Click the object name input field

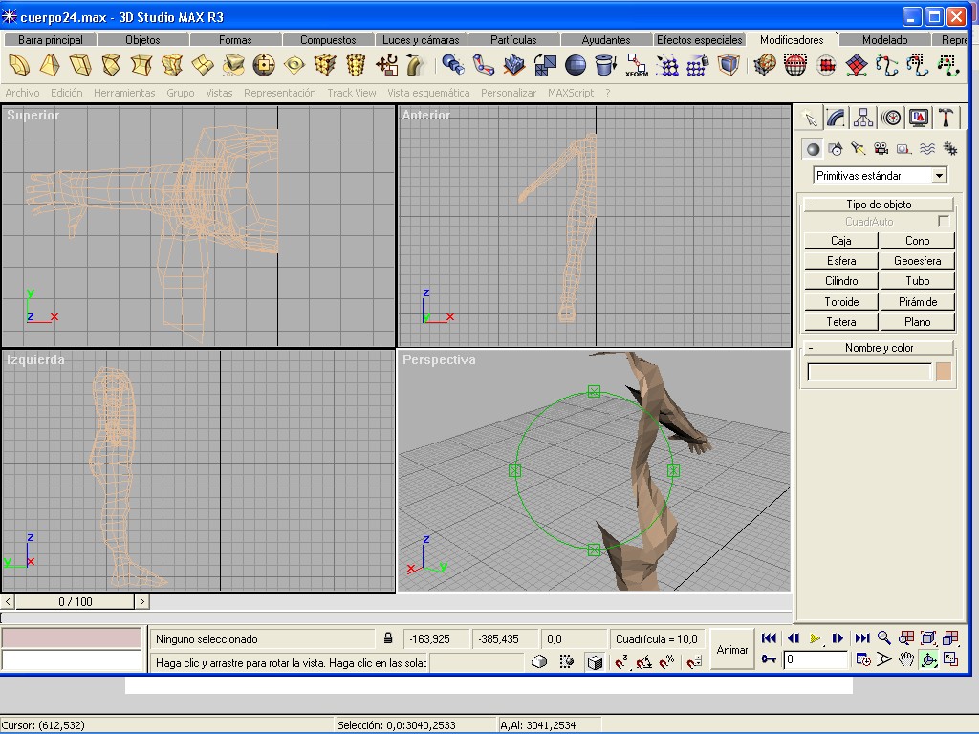pos(869,372)
